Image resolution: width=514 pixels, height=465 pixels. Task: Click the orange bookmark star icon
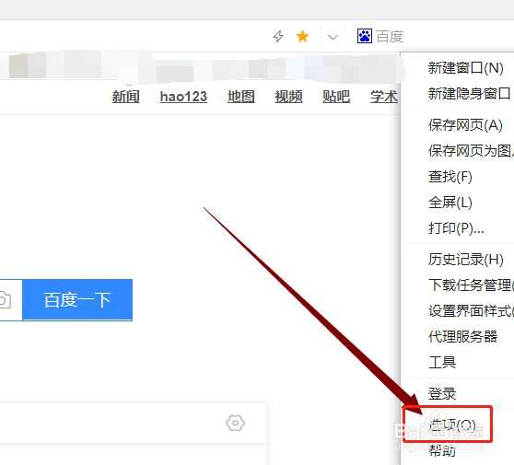pos(302,36)
